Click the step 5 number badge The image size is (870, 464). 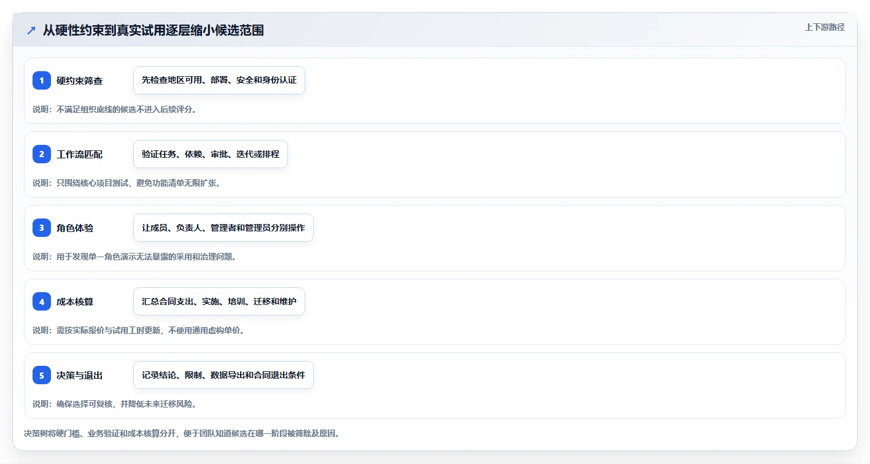(x=42, y=375)
